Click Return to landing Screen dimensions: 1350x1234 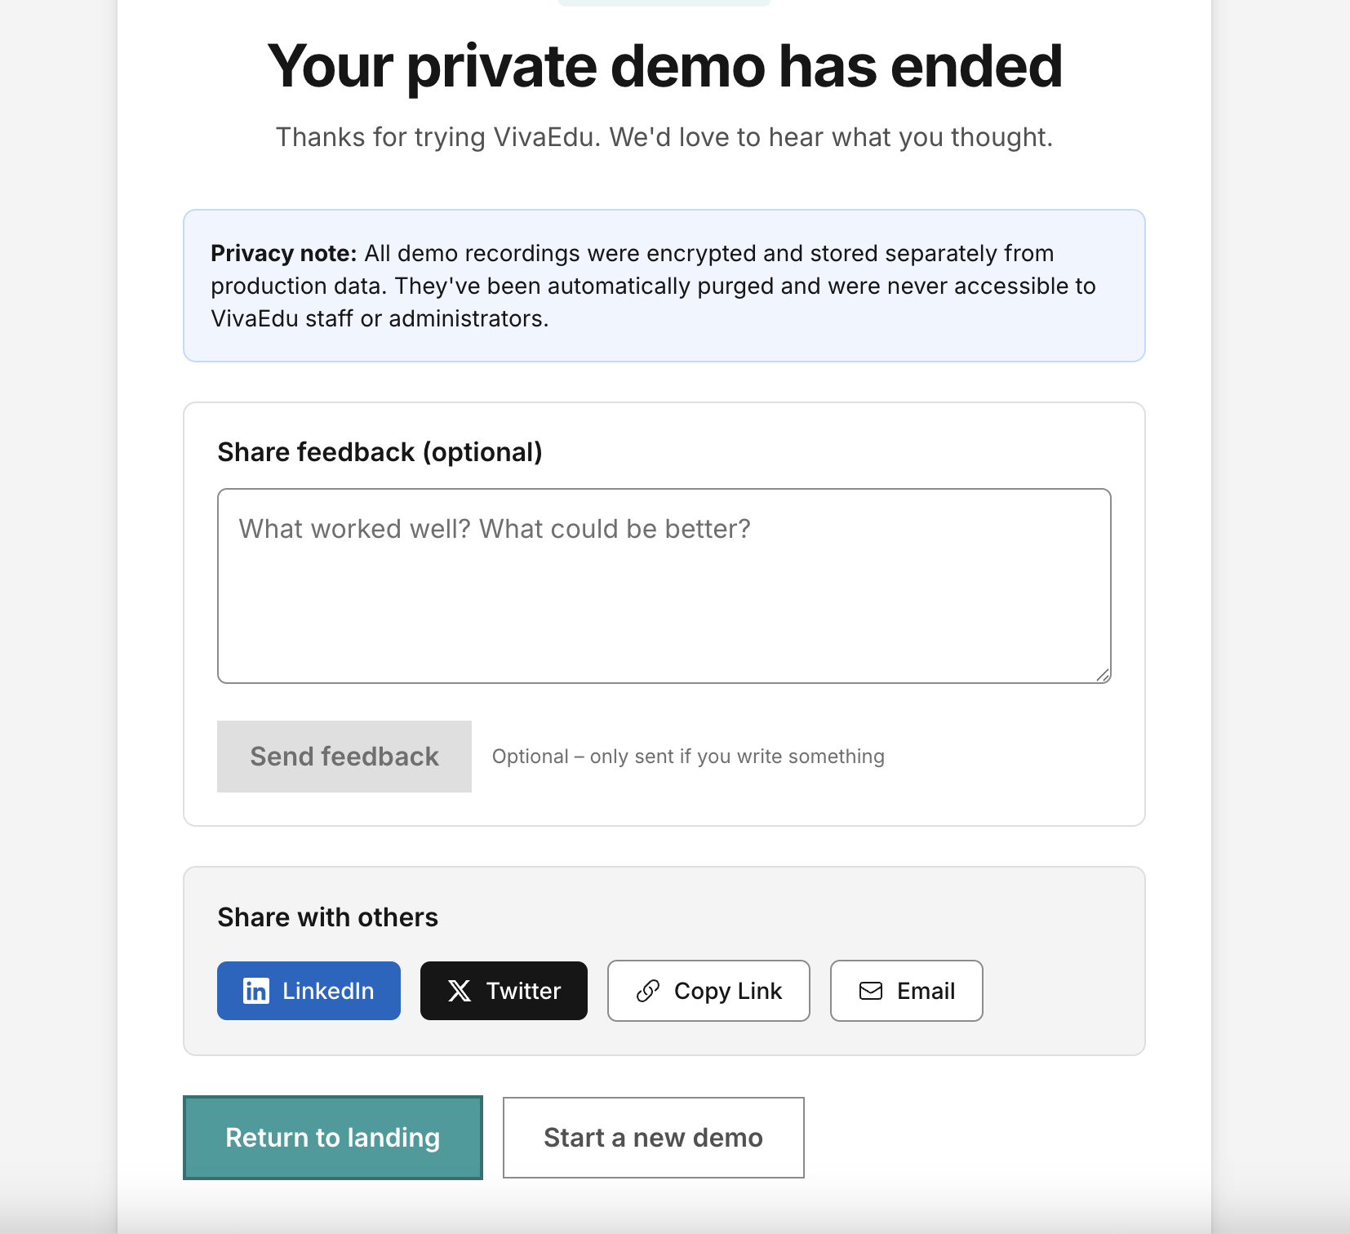click(332, 1137)
